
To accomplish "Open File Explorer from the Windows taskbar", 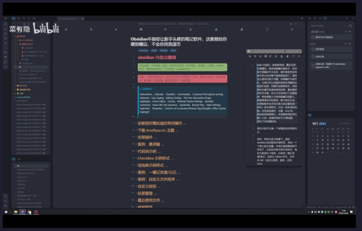I will [x=16, y=212].
